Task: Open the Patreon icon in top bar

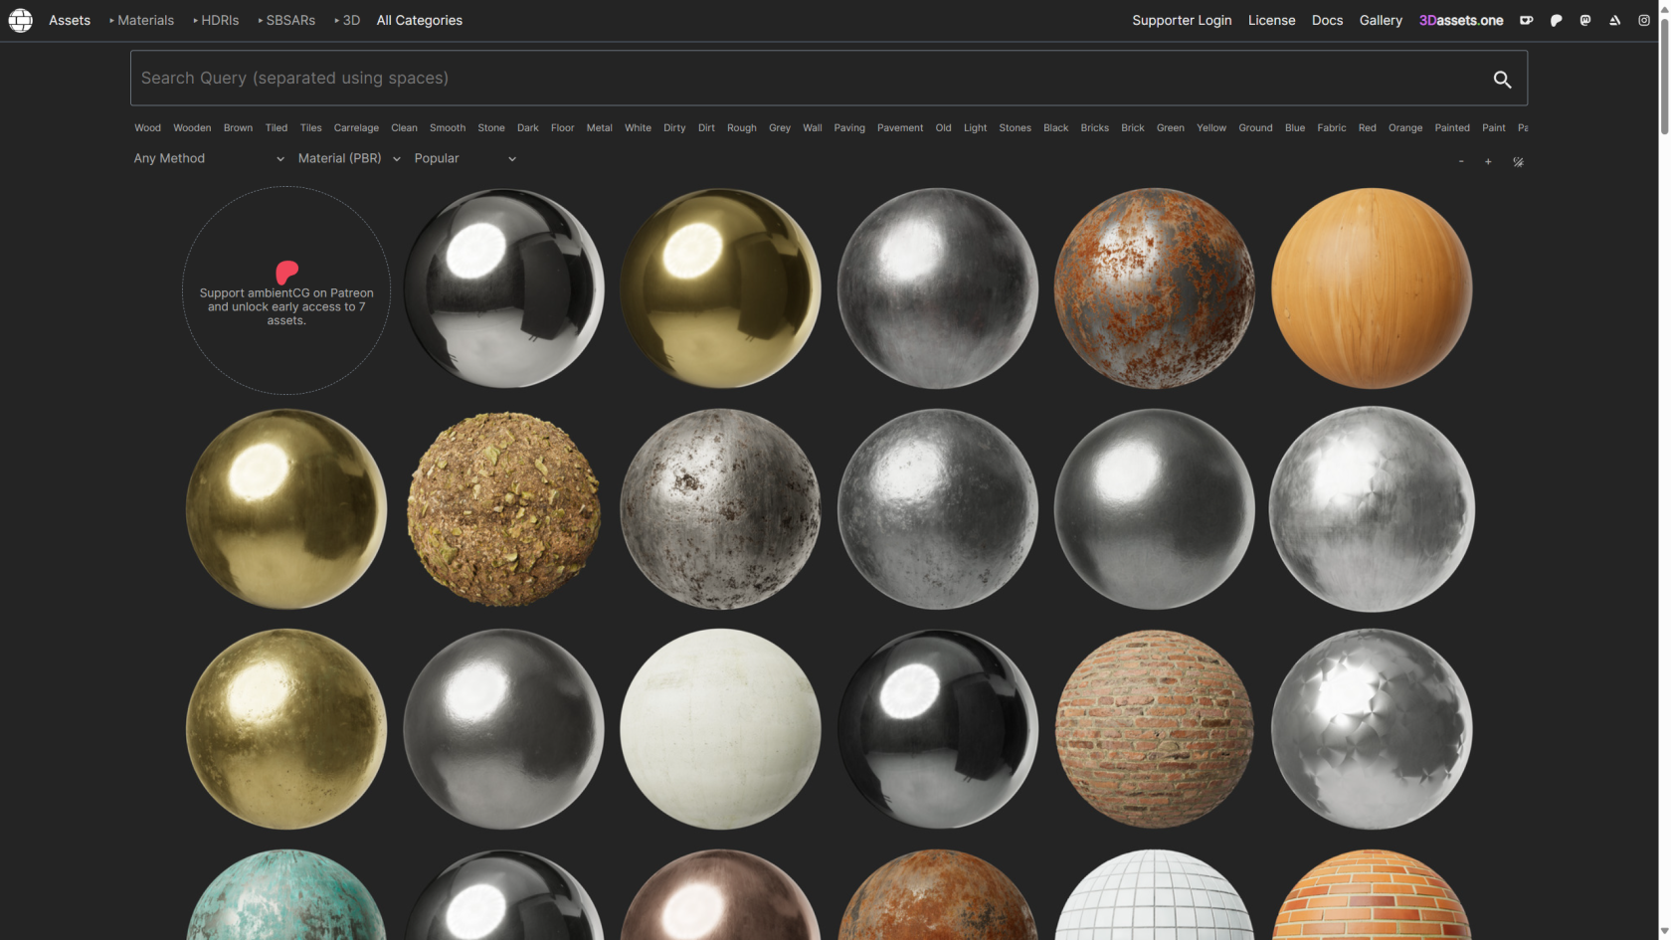Action: coord(1556,20)
